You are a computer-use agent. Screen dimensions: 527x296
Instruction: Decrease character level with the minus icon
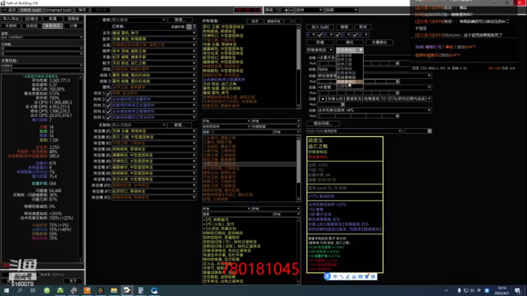(291, 10)
